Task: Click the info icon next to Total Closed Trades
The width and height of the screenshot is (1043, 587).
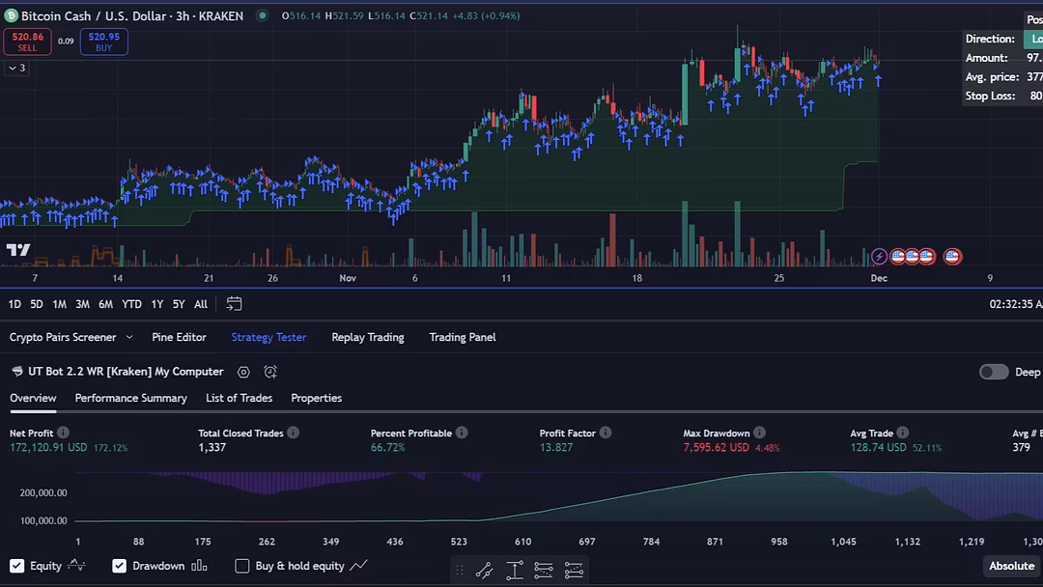Action: (294, 433)
